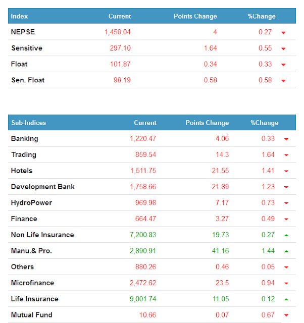Click Banking current value 1,220.47
The height and width of the screenshot is (323, 304).
click(x=143, y=139)
